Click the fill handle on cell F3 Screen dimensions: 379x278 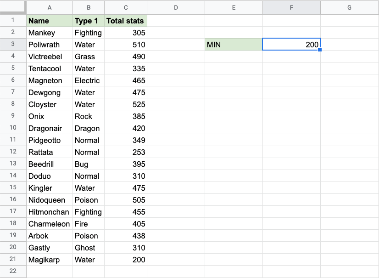pos(320,50)
